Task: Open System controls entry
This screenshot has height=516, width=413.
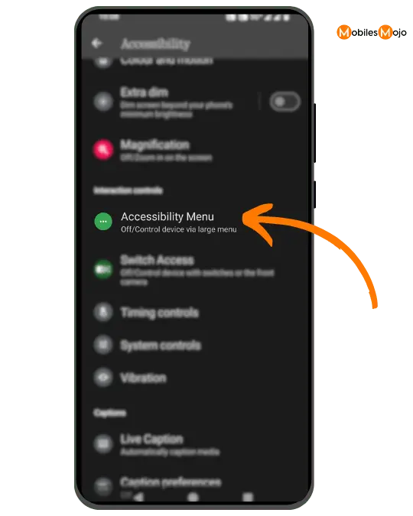Action: pos(195,346)
